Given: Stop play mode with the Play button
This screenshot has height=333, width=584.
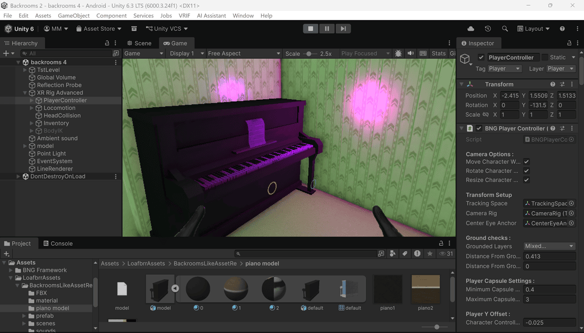Looking at the screenshot, I should [x=310, y=29].
